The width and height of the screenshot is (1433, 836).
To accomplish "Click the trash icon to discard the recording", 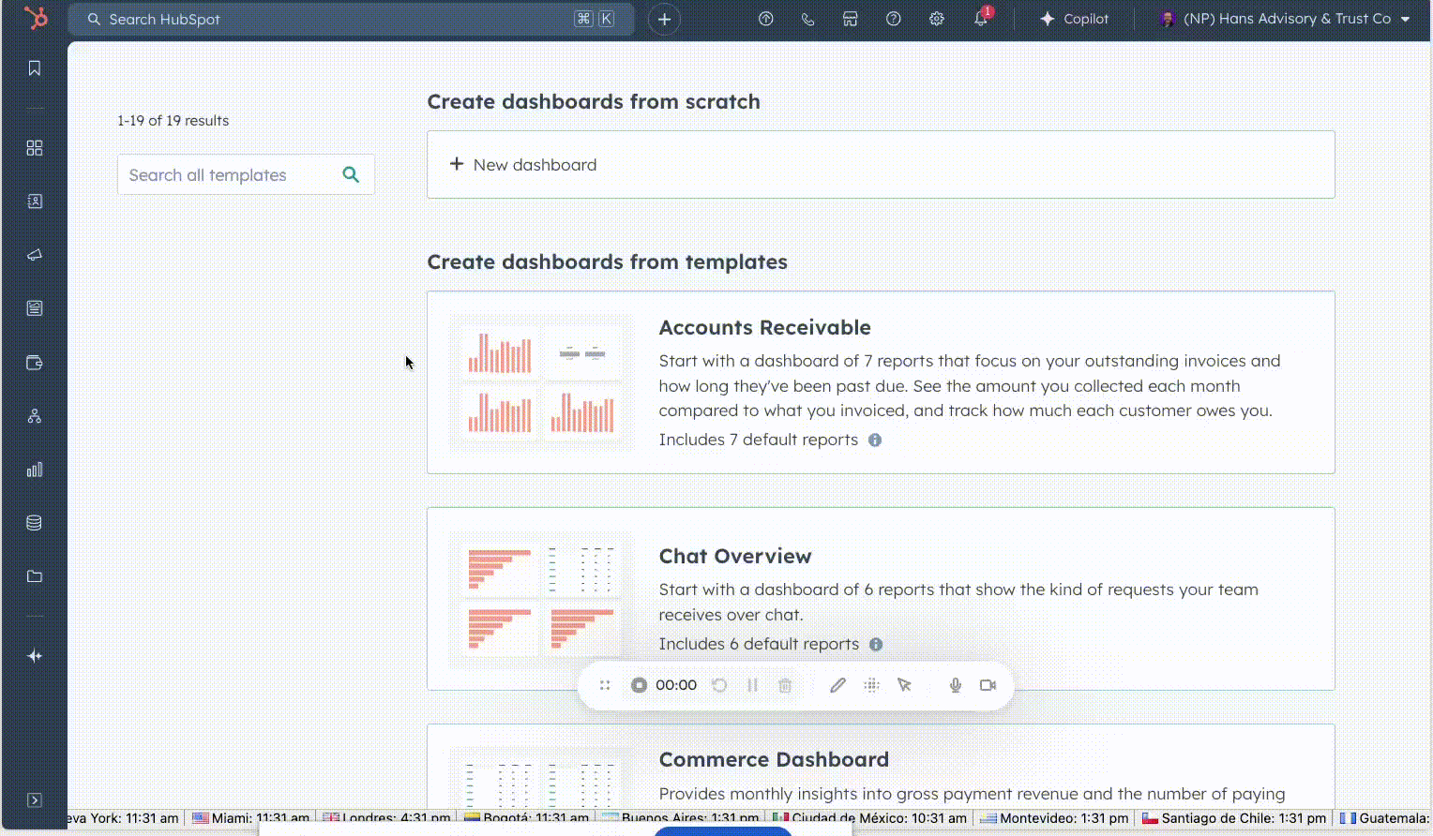I will pyautogui.click(x=785, y=685).
